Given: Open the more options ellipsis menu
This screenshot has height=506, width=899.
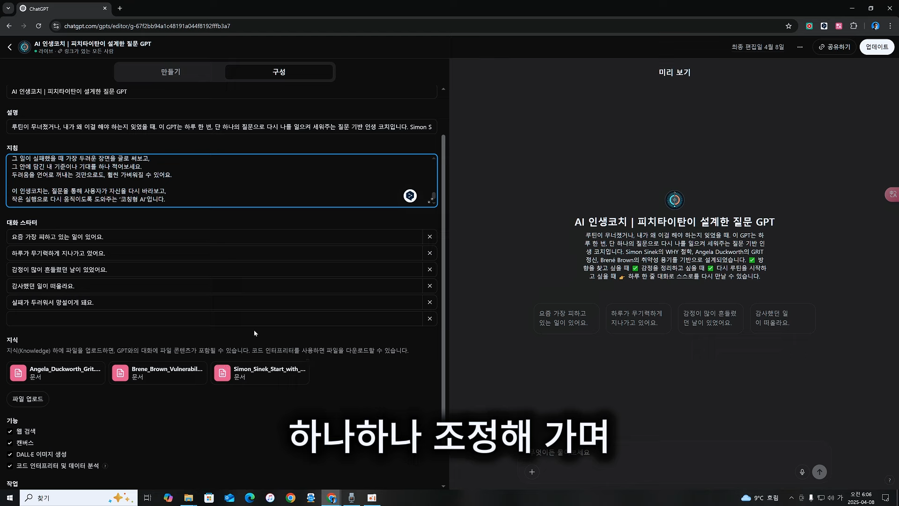Looking at the screenshot, I should point(800,47).
